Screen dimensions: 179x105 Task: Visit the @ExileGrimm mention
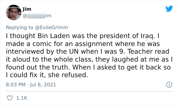(51, 28)
